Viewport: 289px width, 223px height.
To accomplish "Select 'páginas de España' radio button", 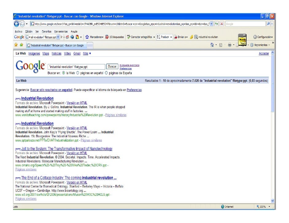I will pyautogui.click(x=106, y=73).
